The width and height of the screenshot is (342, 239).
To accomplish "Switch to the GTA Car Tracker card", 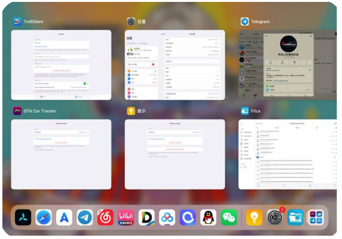I will [61, 154].
